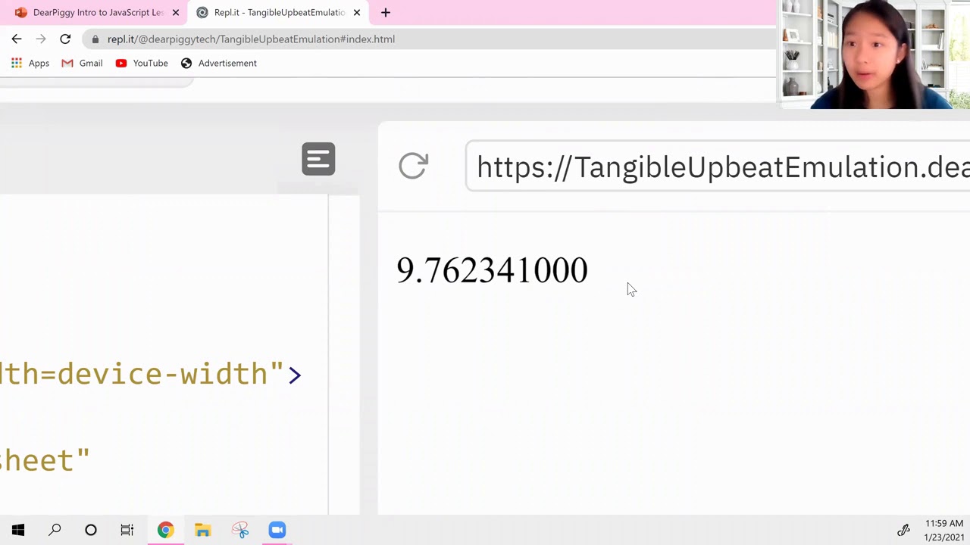Open a new browser tab
This screenshot has width=970, height=545.
pos(385,12)
